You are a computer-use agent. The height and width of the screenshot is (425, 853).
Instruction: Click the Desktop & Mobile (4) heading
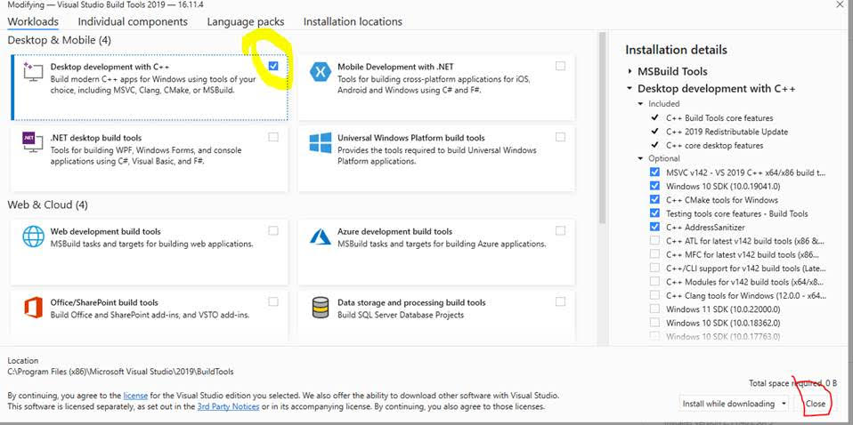pyautogui.click(x=60, y=40)
